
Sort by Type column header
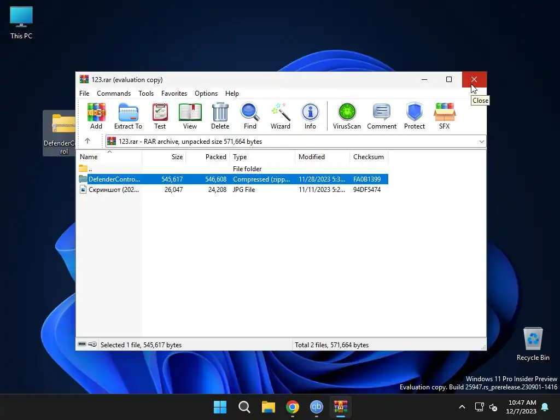click(x=262, y=157)
